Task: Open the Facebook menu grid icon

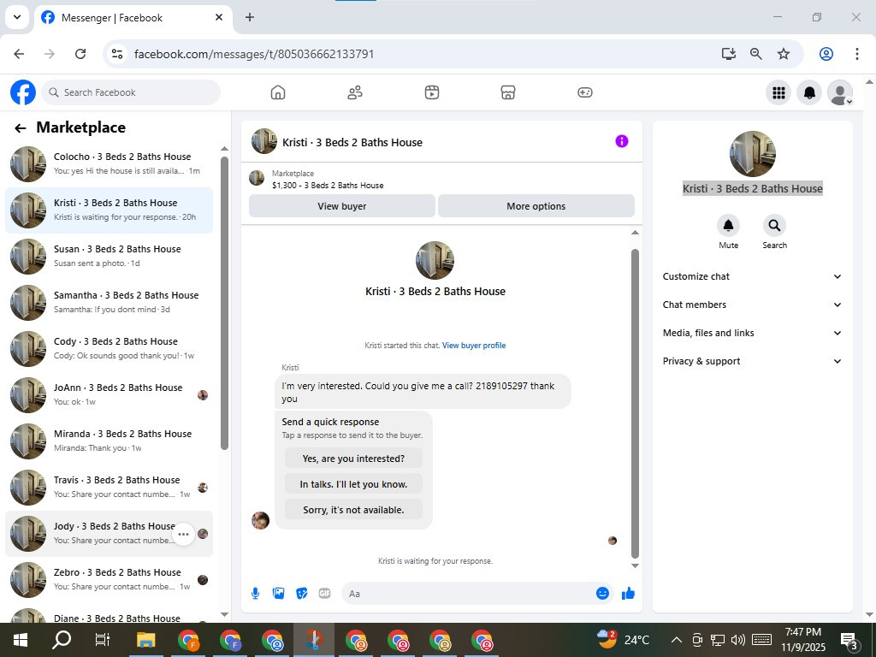Action: coord(778,92)
